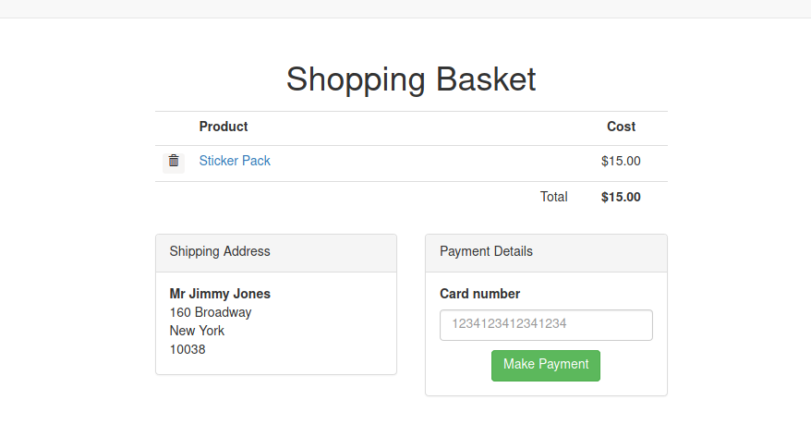Click the Payment Details panel header
This screenshot has width=811, height=436.
[x=546, y=253]
